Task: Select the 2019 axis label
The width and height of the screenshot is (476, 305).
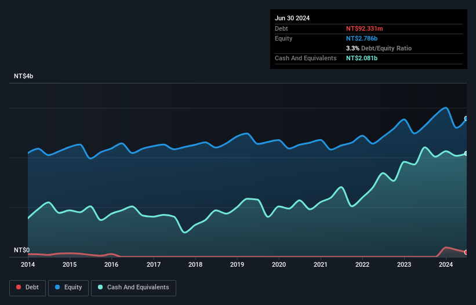Action: pyautogui.click(x=237, y=264)
